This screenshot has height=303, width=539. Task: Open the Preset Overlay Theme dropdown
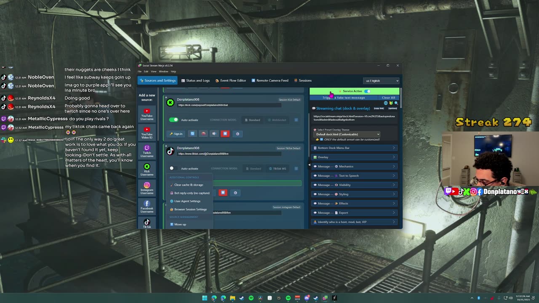(347, 134)
